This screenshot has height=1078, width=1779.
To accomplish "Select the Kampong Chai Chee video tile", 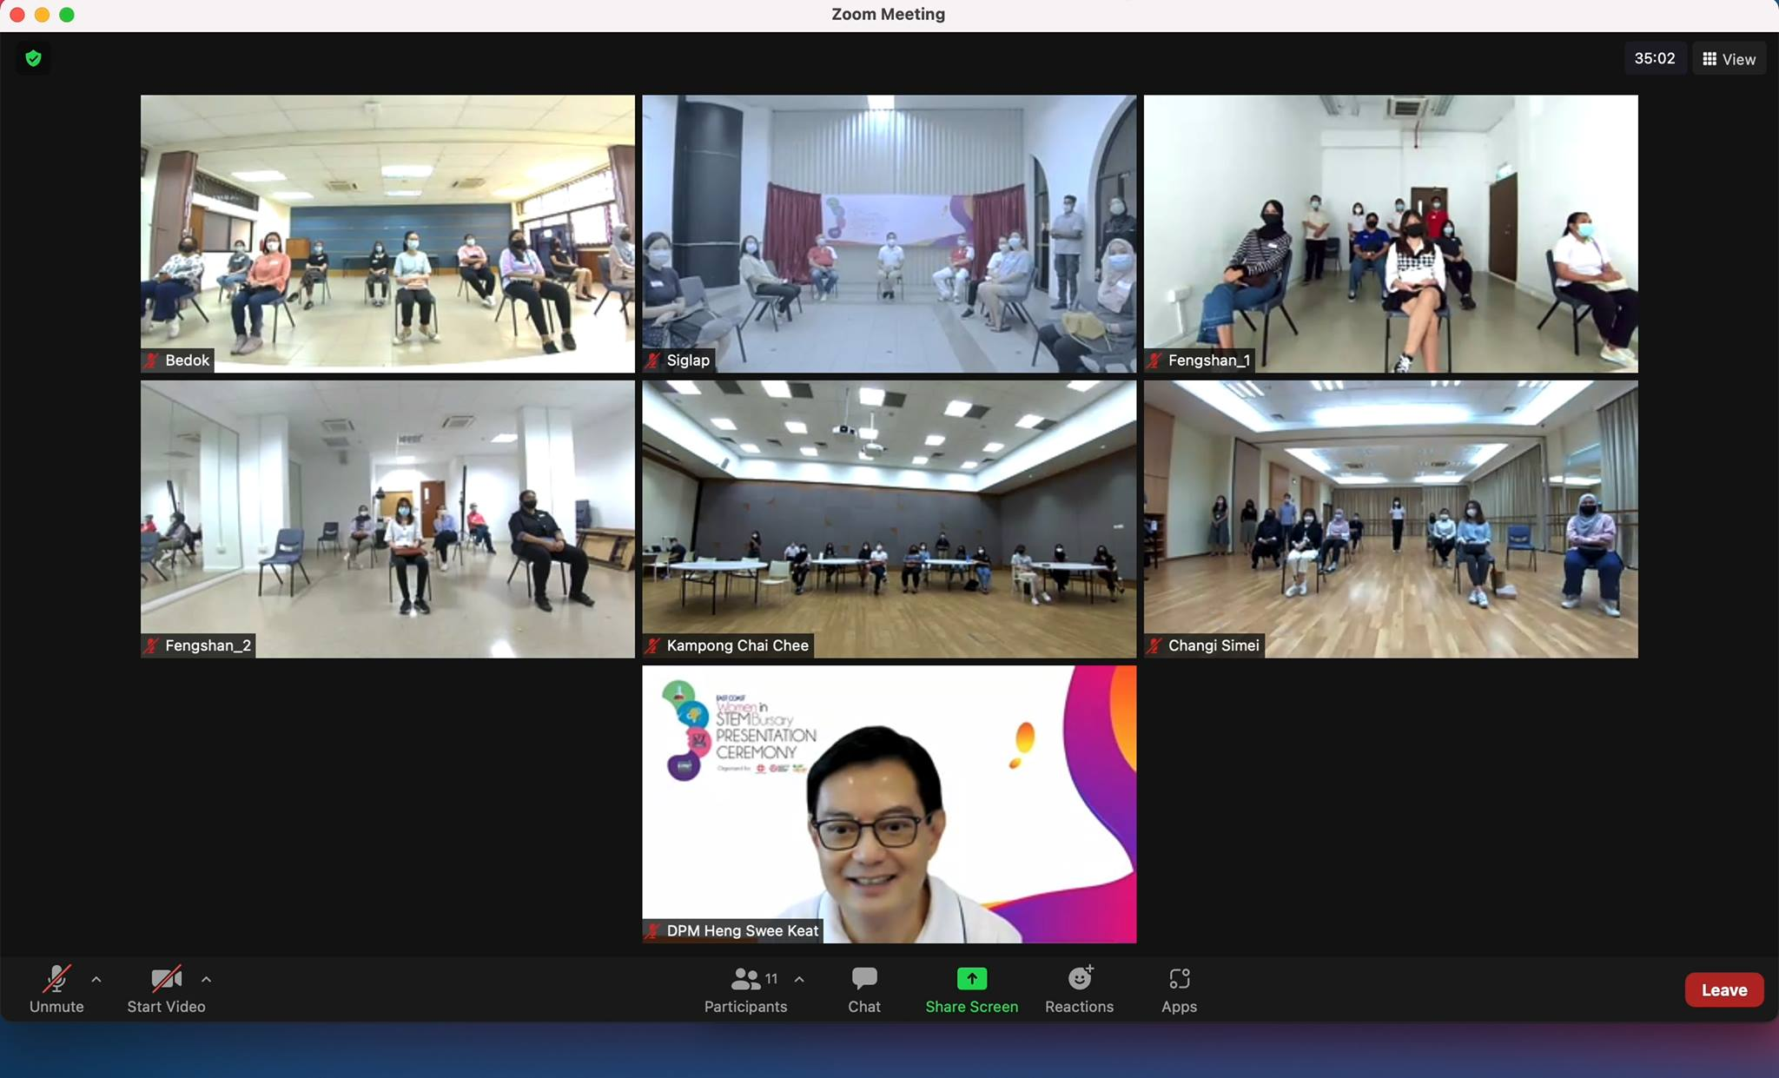I will (x=889, y=519).
